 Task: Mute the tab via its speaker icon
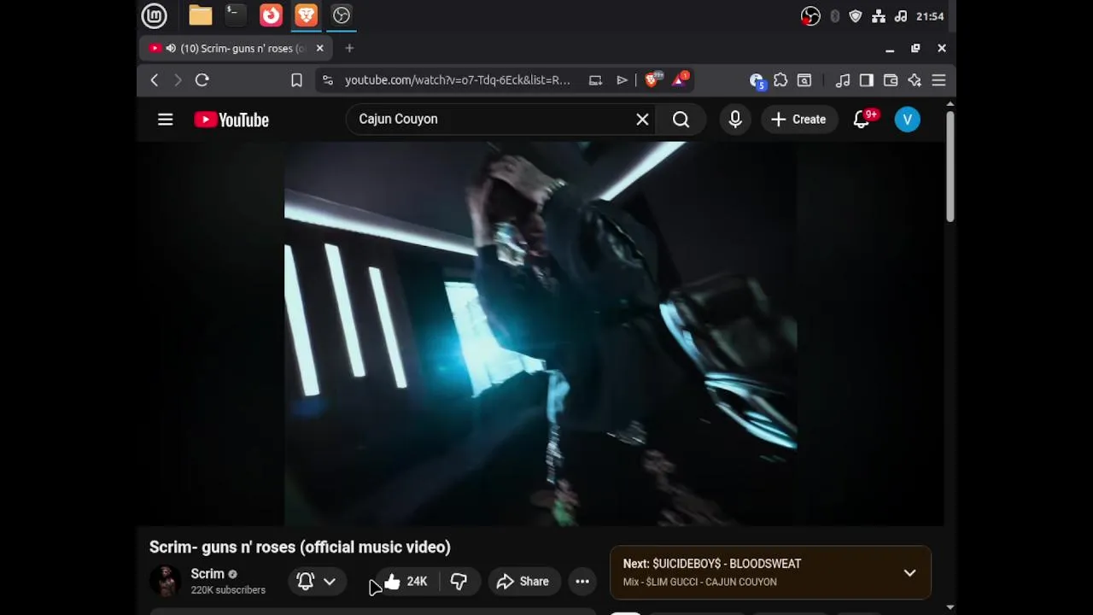click(171, 49)
